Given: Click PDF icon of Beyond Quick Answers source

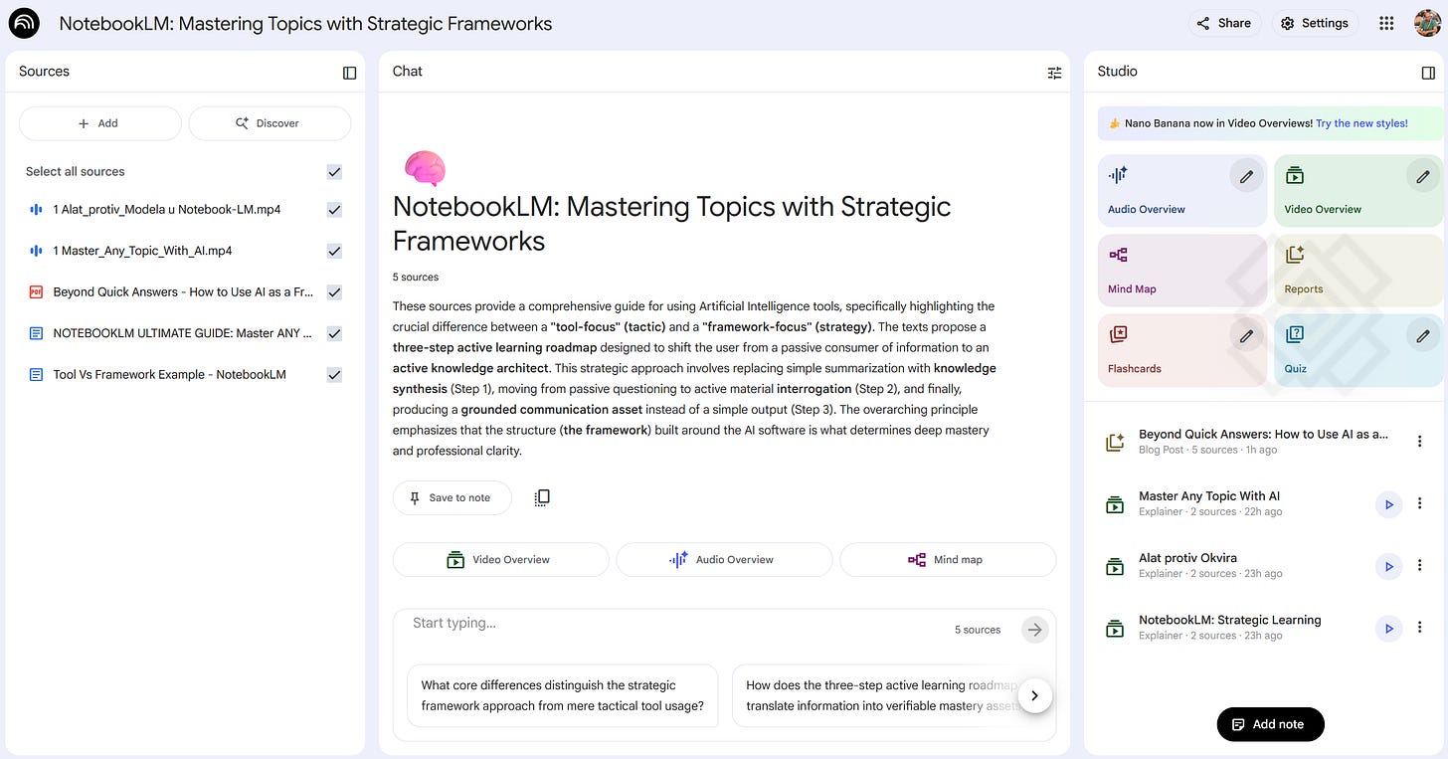Looking at the screenshot, I should click(36, 292).
